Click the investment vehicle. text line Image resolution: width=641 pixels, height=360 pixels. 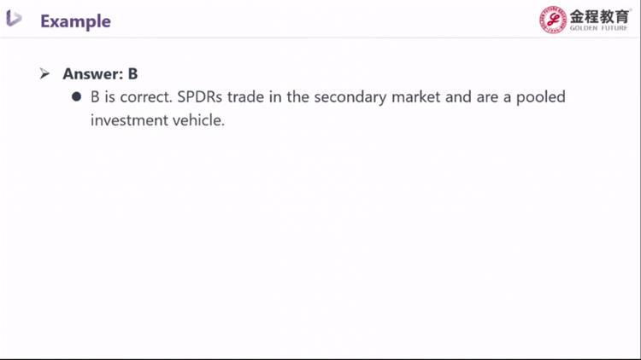pos(158,120)
